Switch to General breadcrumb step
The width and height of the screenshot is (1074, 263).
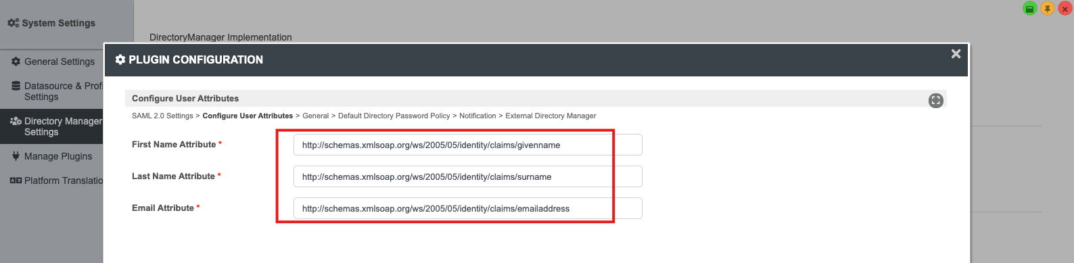316,116
